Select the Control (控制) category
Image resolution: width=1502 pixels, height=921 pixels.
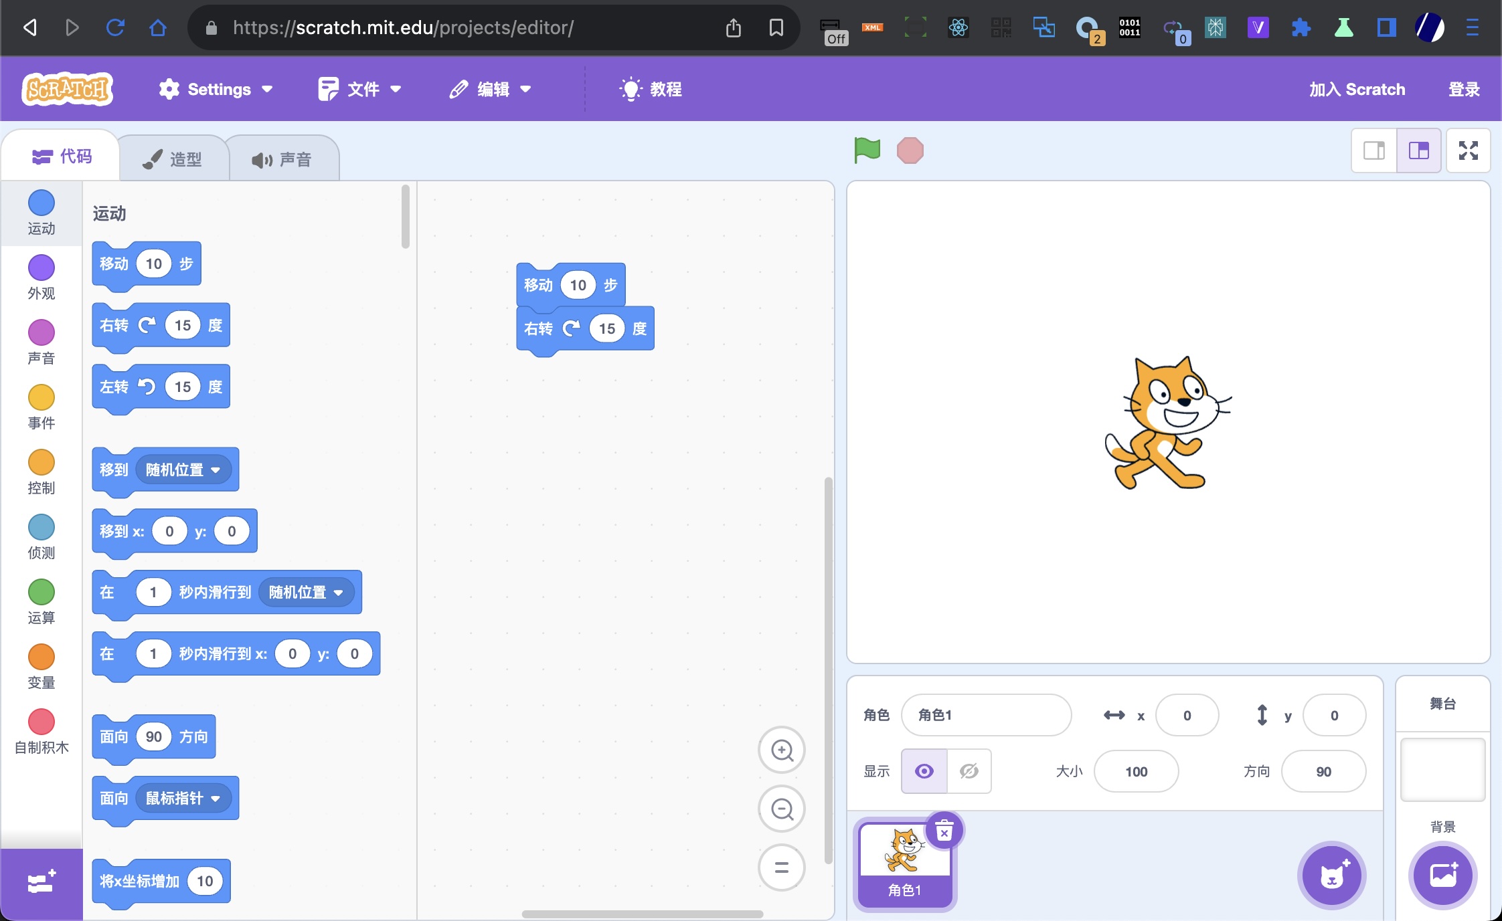pos(41,472)
